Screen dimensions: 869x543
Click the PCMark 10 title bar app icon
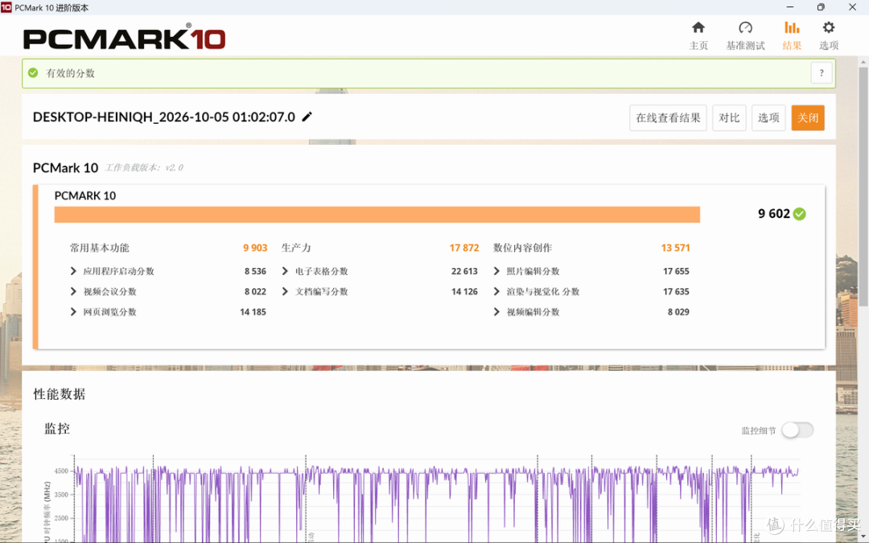tap(6, 7)
